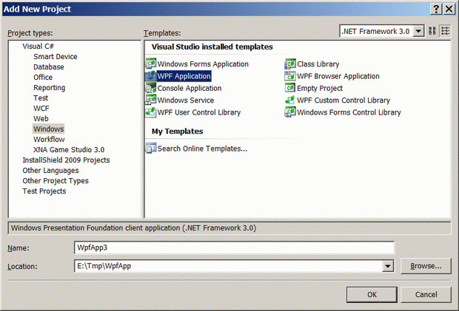Choose Test Projects node

click(44, 191)
